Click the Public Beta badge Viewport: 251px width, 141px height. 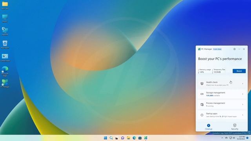click(217, 49)
